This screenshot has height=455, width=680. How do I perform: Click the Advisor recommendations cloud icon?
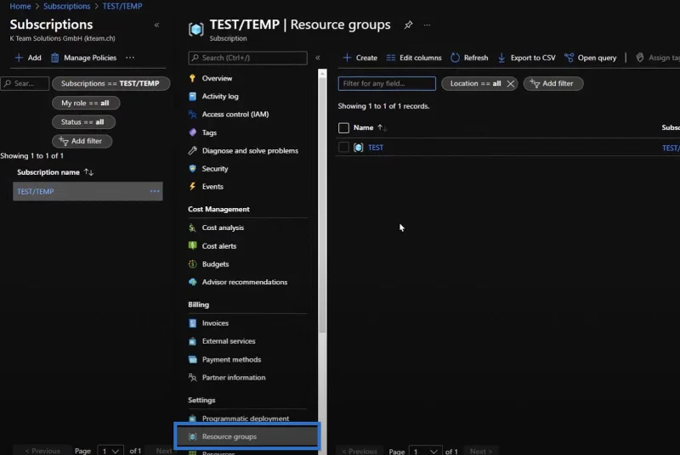(193, 282)
